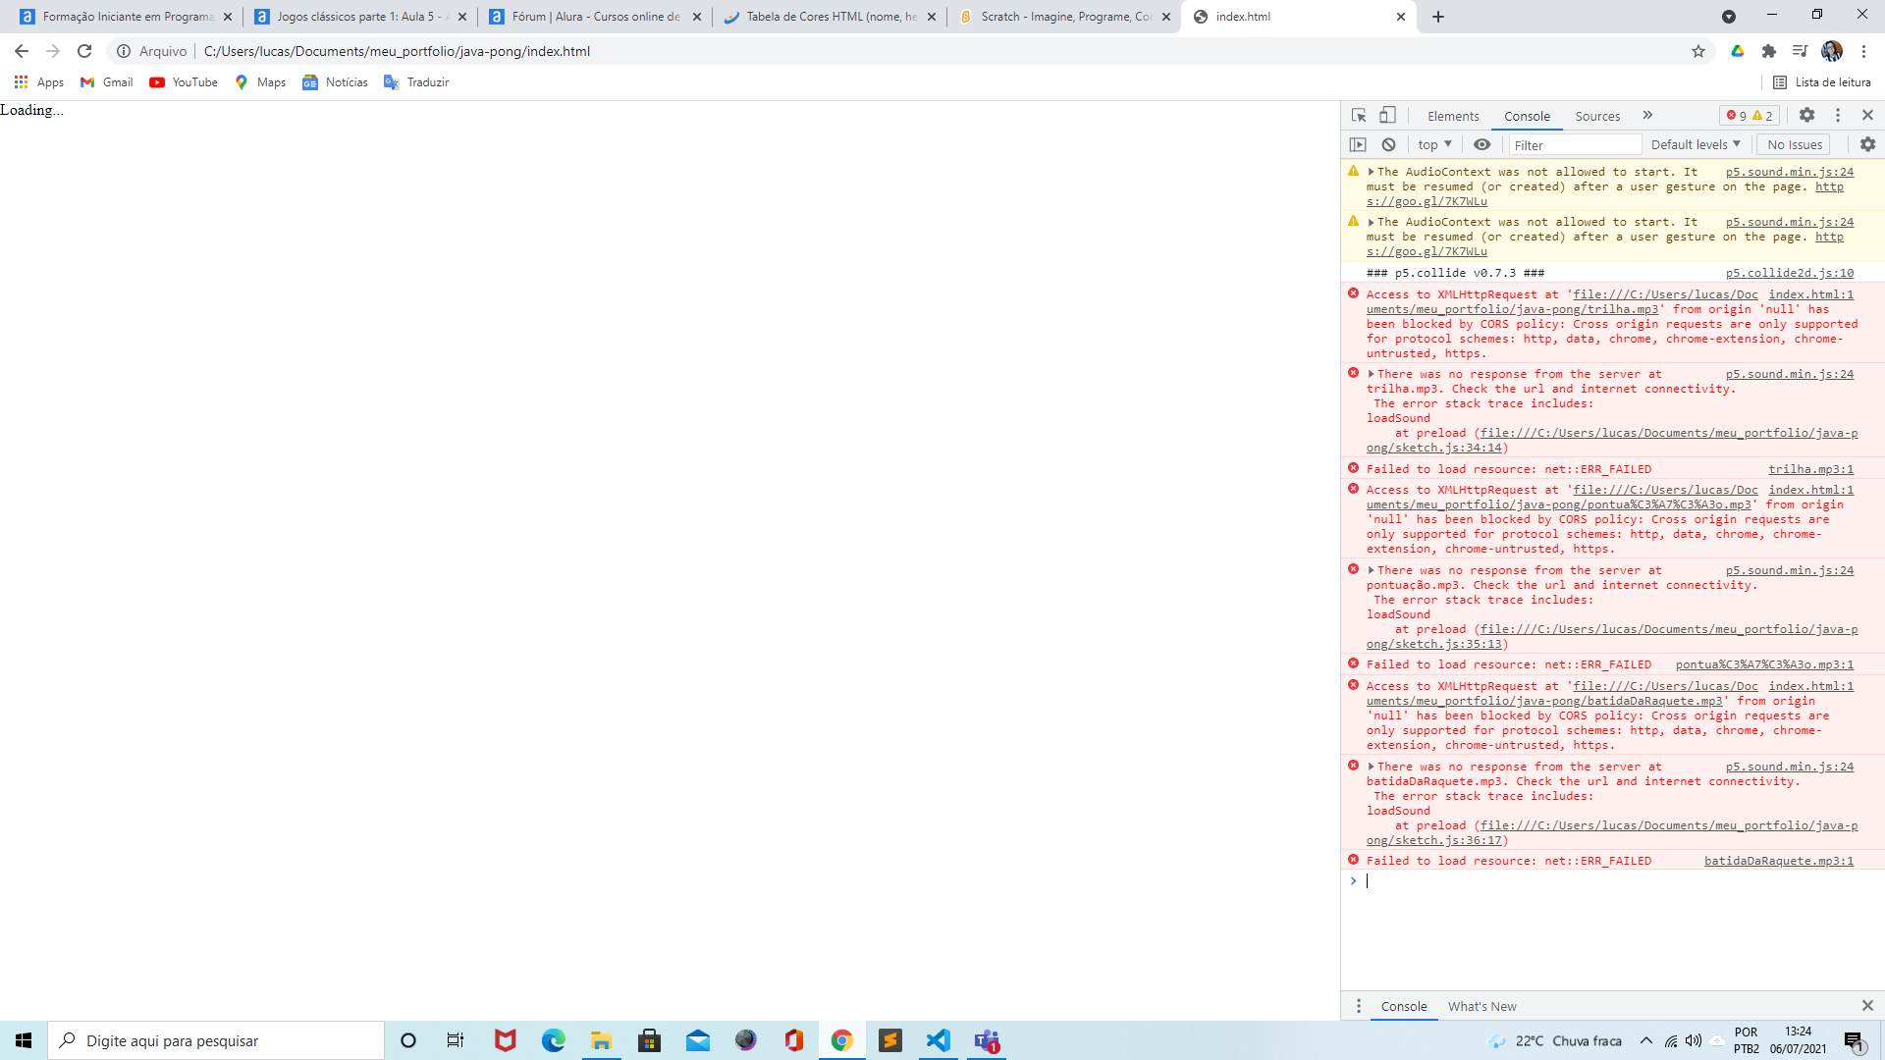Open the Windows Start menu
The height and width of the screenshot is (1060, 1885).
pyautogui.click(x=24, y=1040)
